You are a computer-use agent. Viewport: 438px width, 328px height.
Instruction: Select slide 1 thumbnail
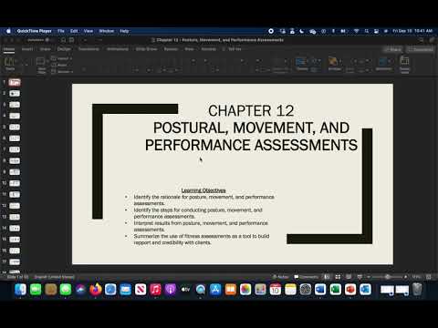tap(15, 82)
